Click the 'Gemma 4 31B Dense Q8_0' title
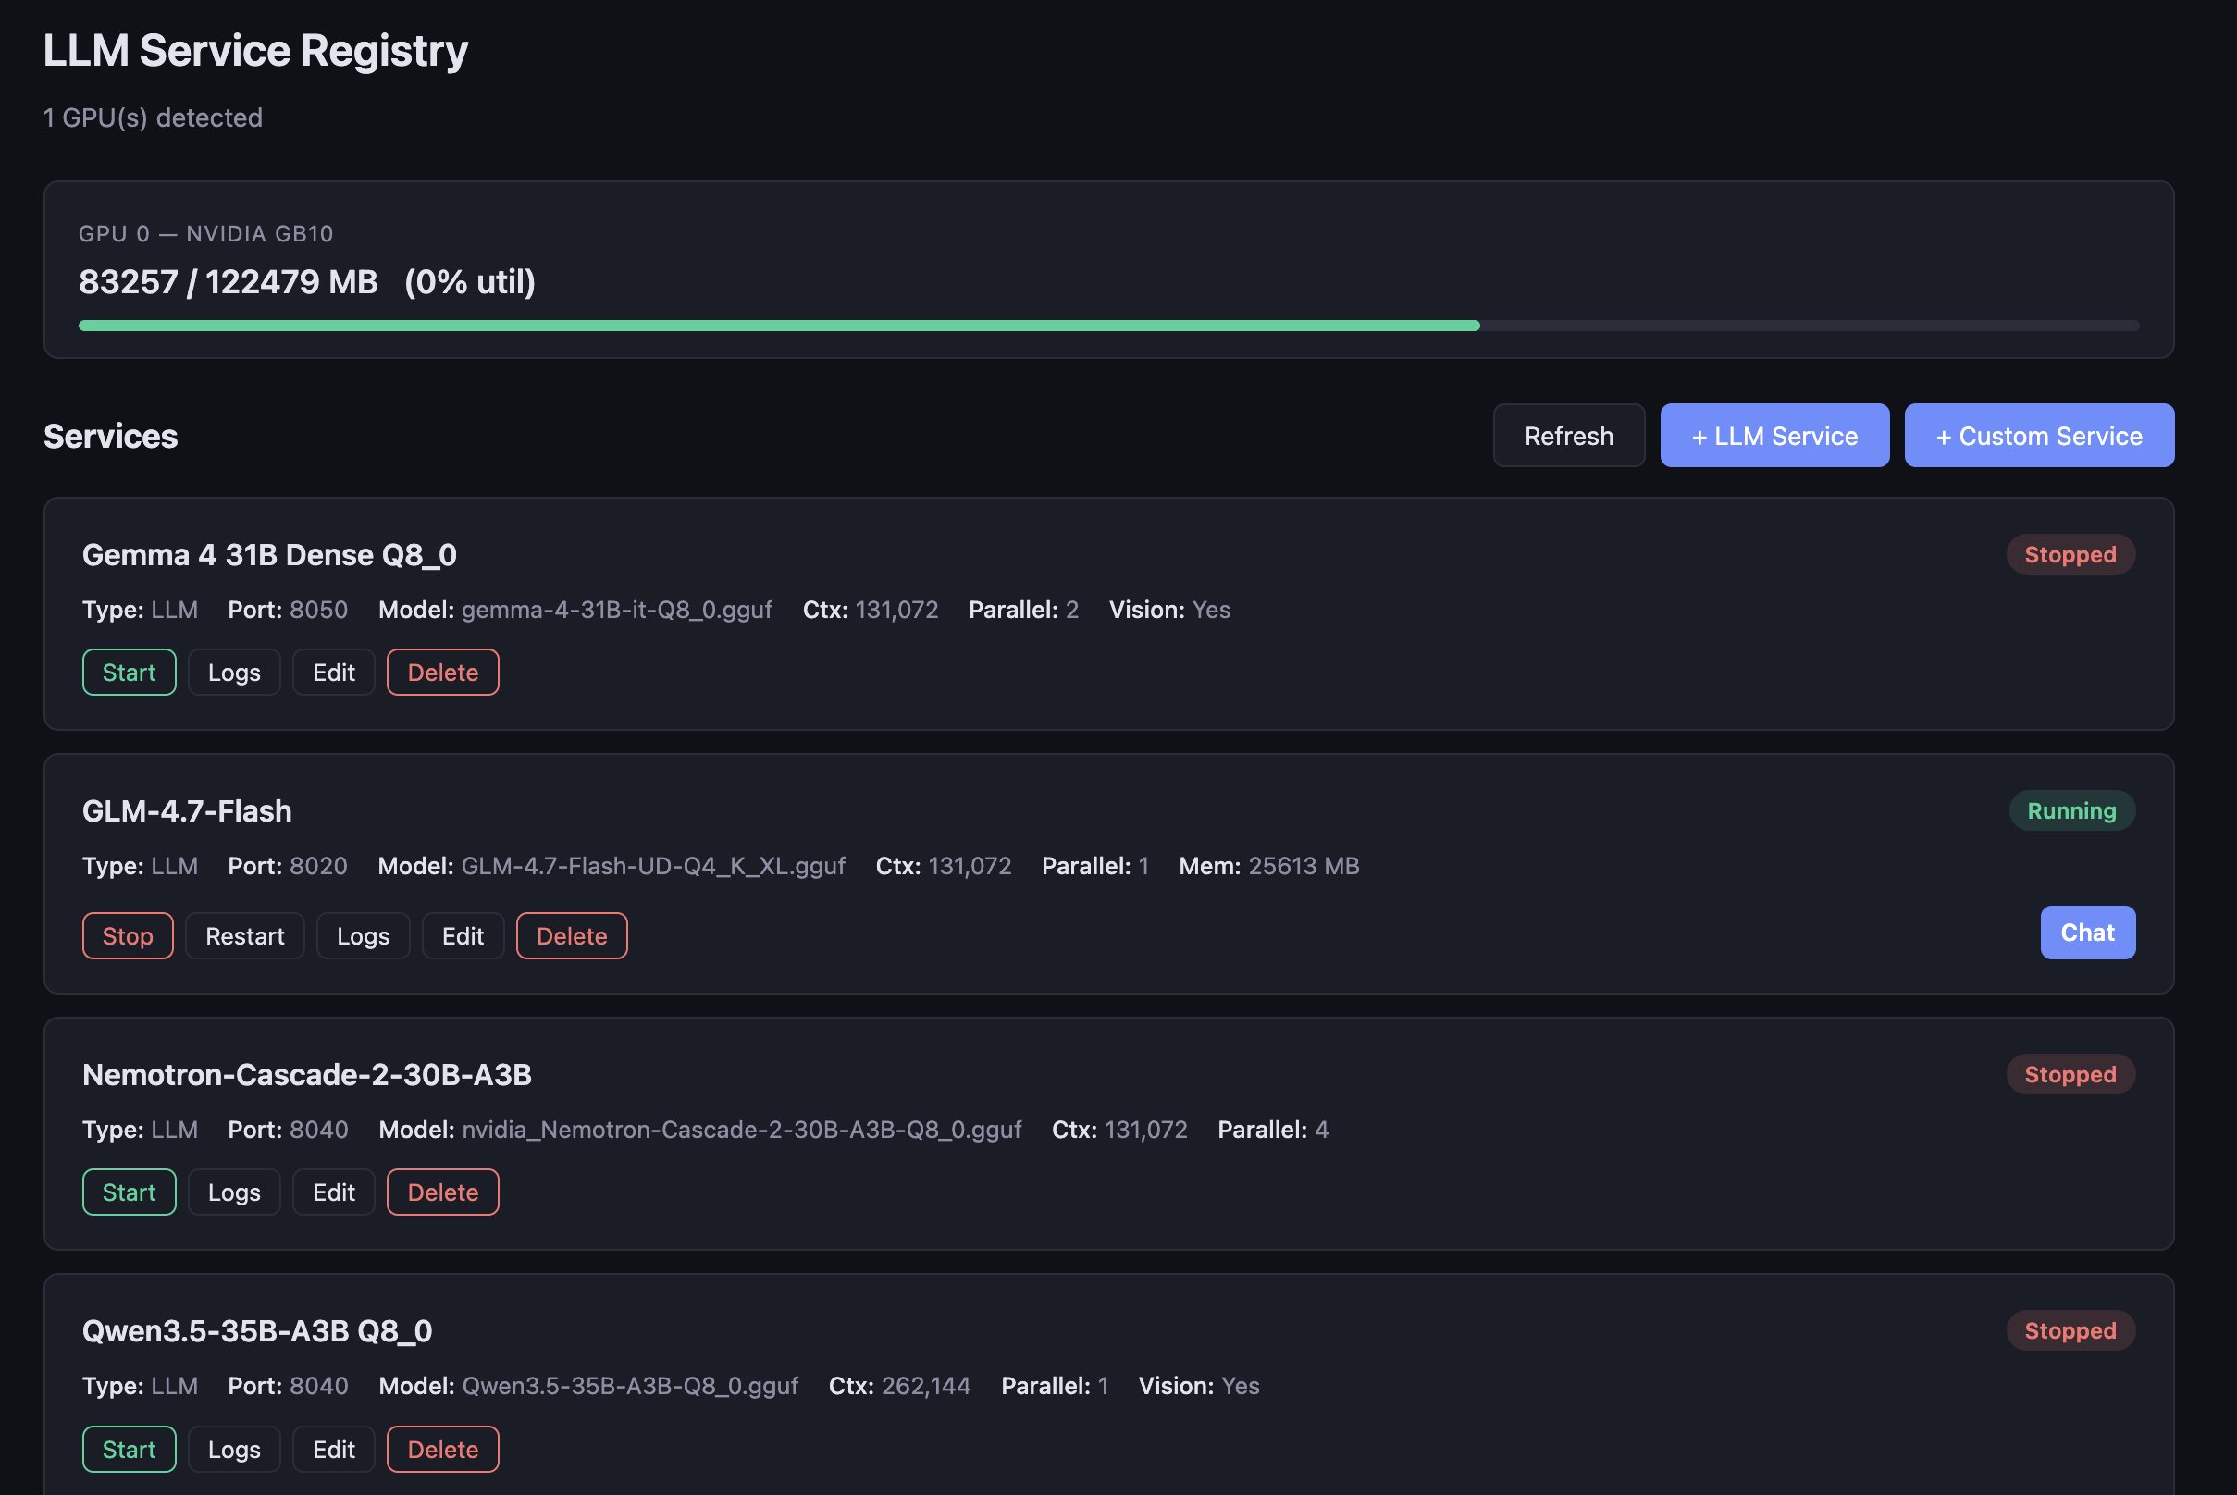 coord(269,555)
